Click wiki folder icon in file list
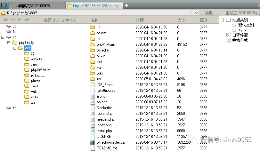The height and width of the screenshot is (151, 260). point(93,73)
